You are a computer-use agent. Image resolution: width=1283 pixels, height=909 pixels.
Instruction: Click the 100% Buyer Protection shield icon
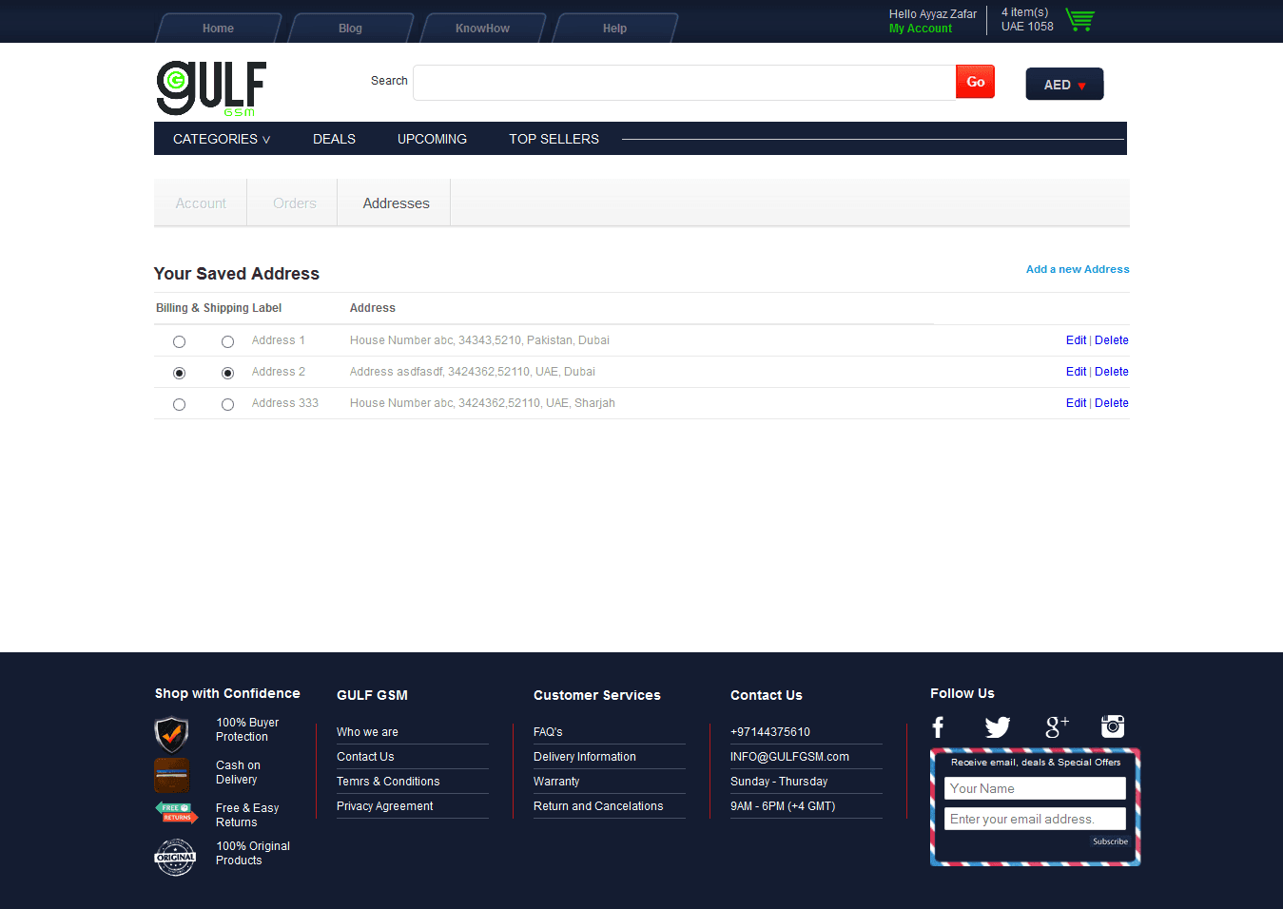click(x=171, y=734)
